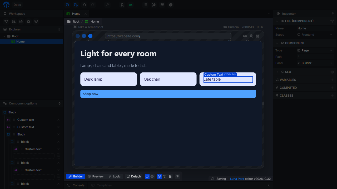
Task: Collapse the FILE (COMPONENT) section
Action: tap(277, 21)
